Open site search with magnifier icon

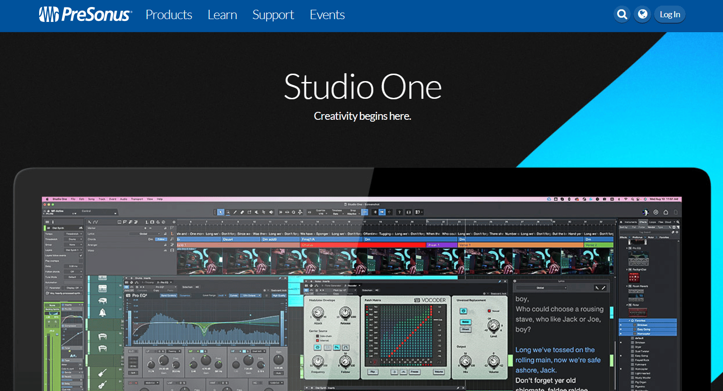pyautogui.click(x=622, y=14)
